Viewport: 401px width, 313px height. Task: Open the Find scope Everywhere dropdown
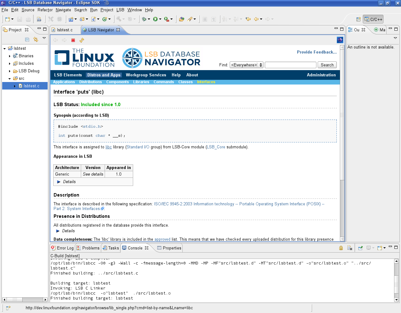point(246,65)
